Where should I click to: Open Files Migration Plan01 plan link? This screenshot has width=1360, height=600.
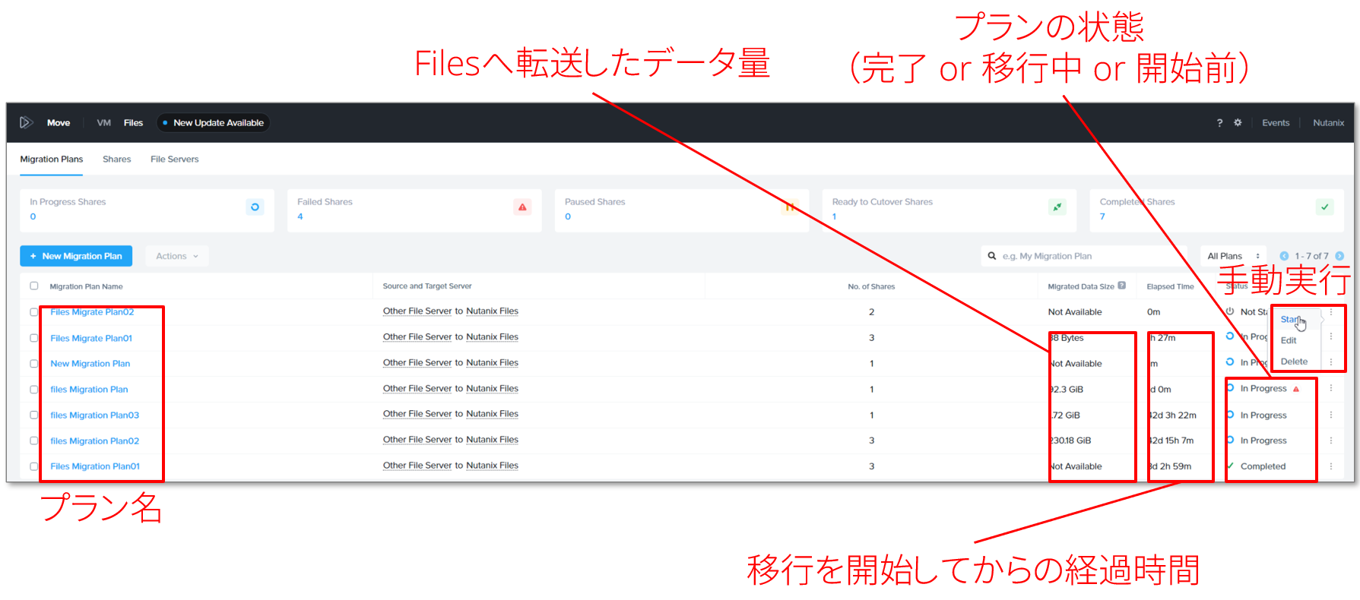(x=95, y=466)
